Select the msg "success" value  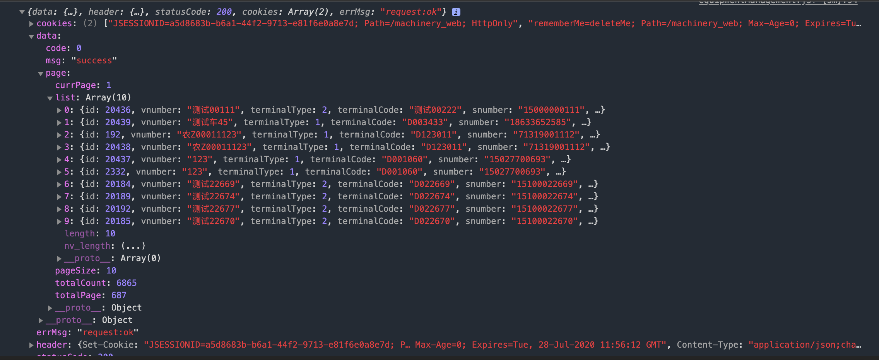[x=94, y=60]
